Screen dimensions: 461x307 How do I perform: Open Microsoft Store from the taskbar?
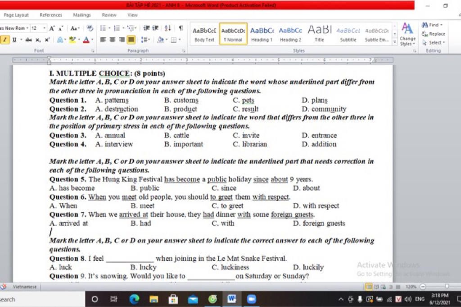point(173,299)
